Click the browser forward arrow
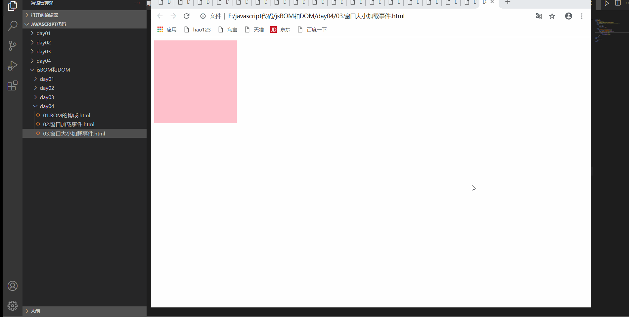This screenshot has height=317, width=629. (x=173, y=16)
